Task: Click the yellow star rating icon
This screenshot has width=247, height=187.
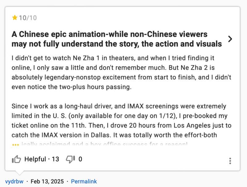Action: (x=15, y=18)
